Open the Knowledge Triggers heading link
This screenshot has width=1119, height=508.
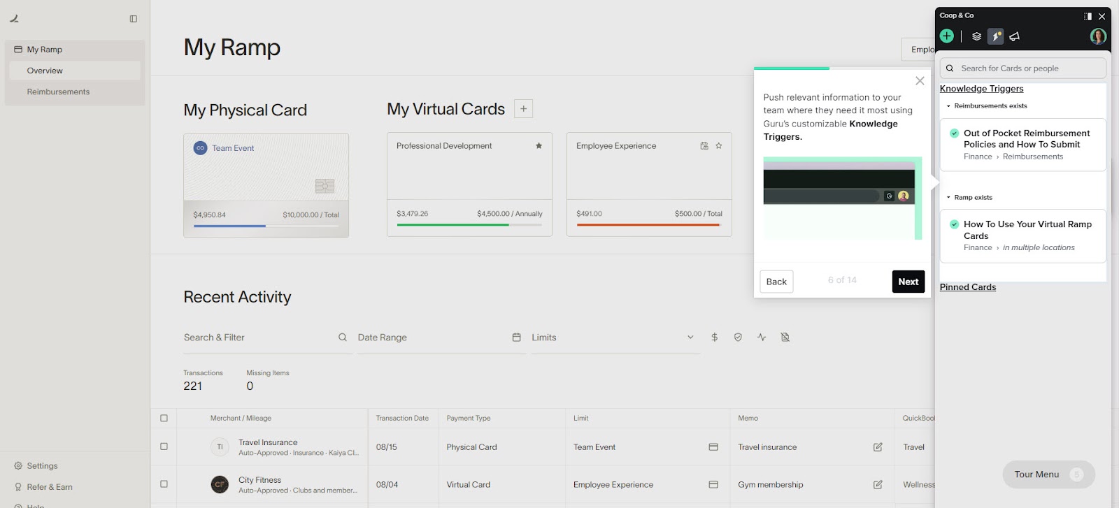[x=981, y=89]
